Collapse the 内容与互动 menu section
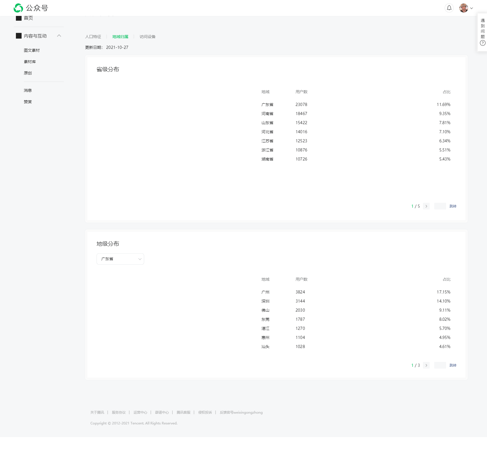Image resolution: width=487 pixels, height=452 pixels. (59, 36)
